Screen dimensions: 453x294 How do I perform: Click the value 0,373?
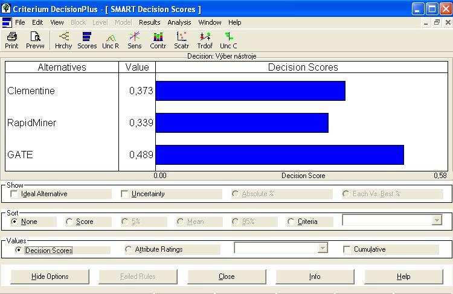click(141, 91)
